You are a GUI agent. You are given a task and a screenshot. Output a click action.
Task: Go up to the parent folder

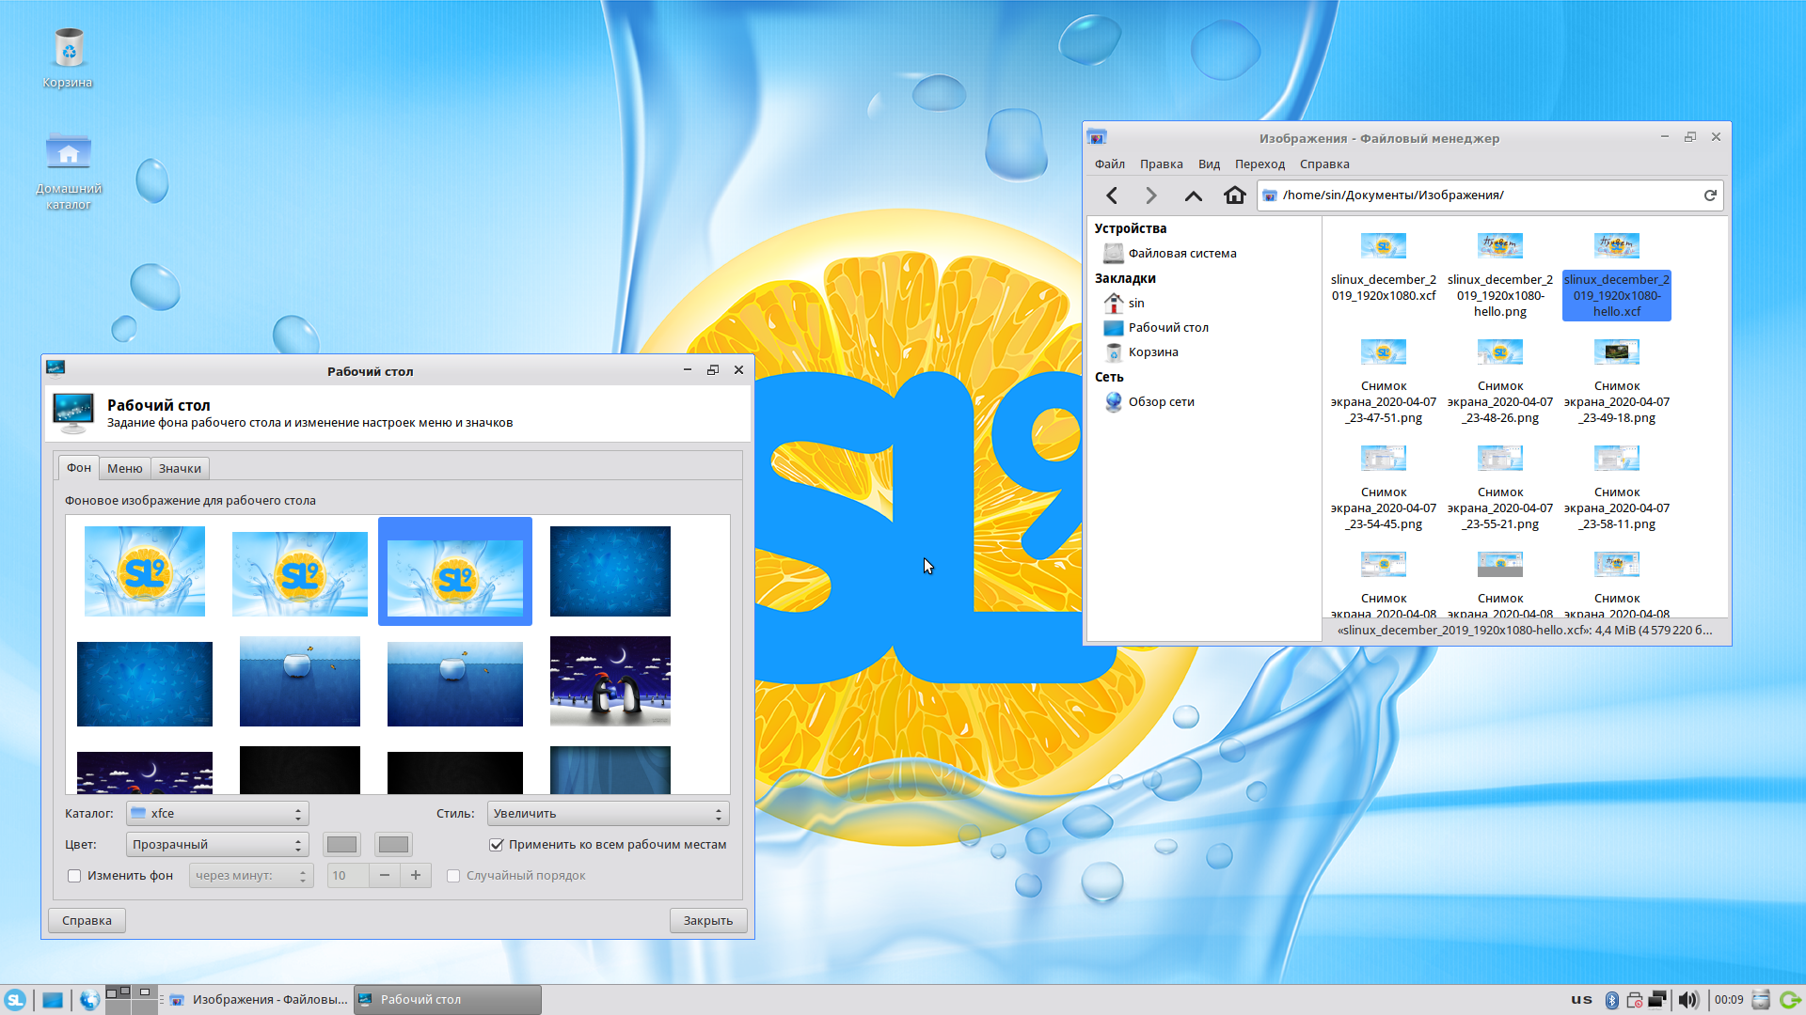click(1193, 195)
